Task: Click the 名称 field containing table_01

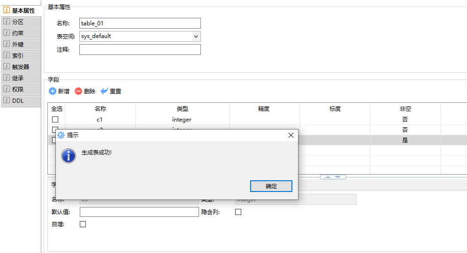Action: tap(140, 23)
